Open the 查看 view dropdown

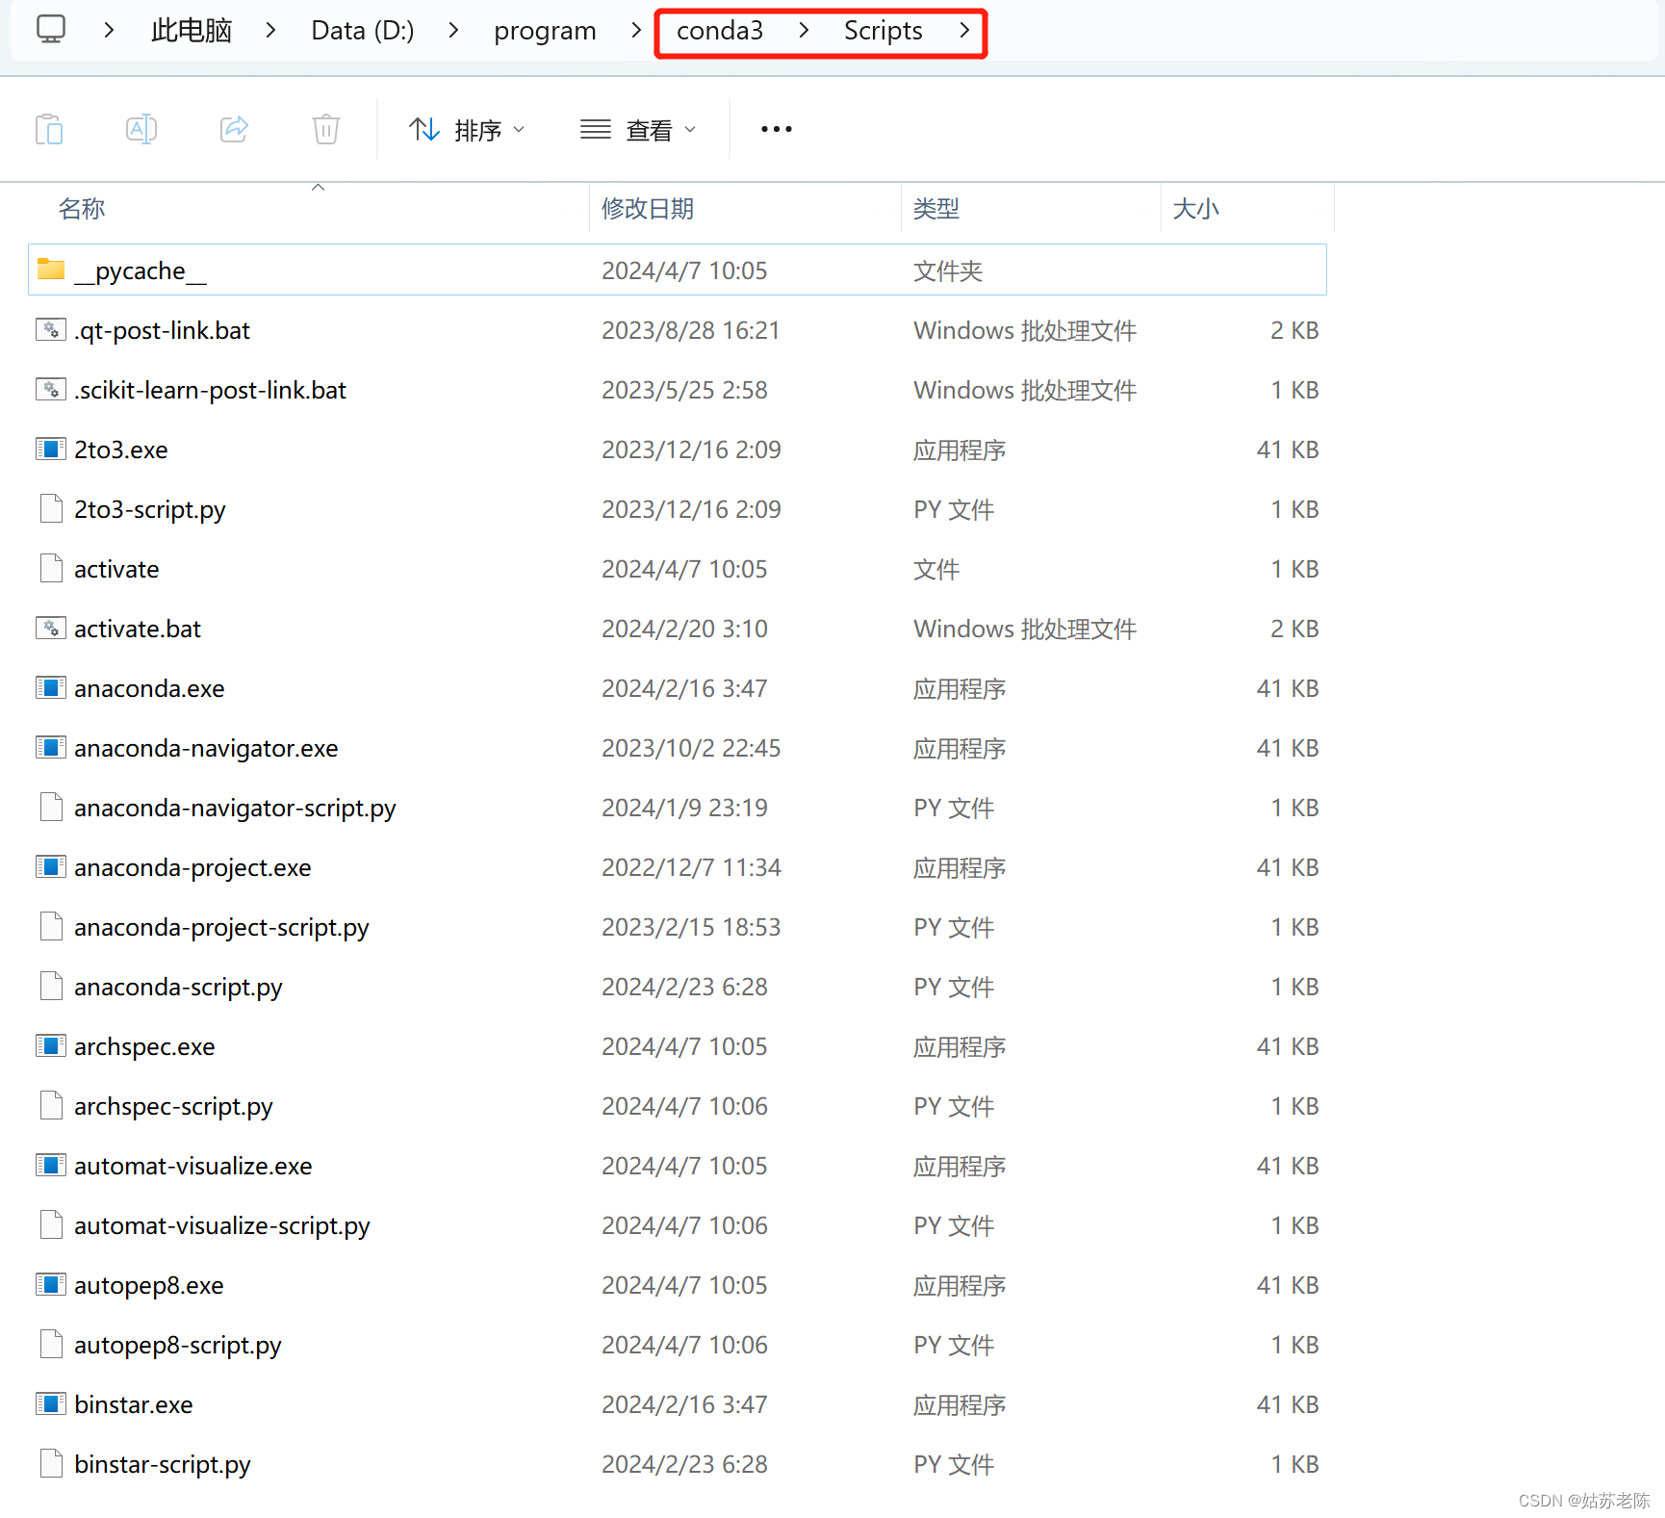[x=638, y=129]
